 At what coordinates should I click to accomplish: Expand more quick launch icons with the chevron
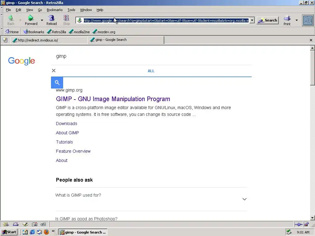coord(53,231)
